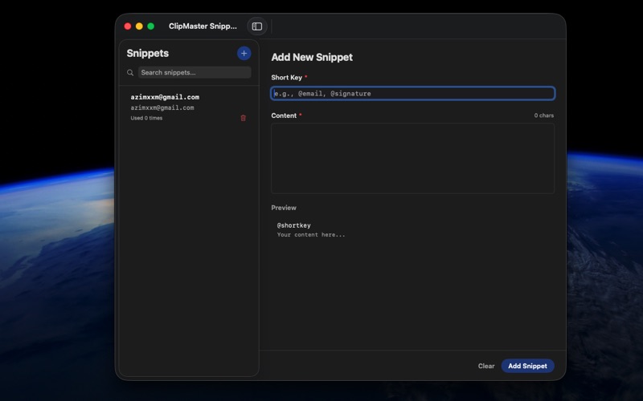Click the Preview section label
This screenshot has width=643, height=401.
284,208
